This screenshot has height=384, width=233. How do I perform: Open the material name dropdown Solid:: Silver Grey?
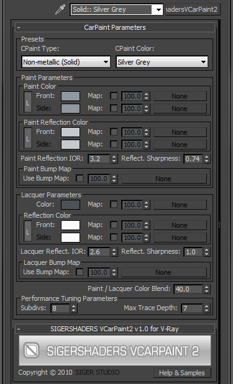tap(117, 9)
